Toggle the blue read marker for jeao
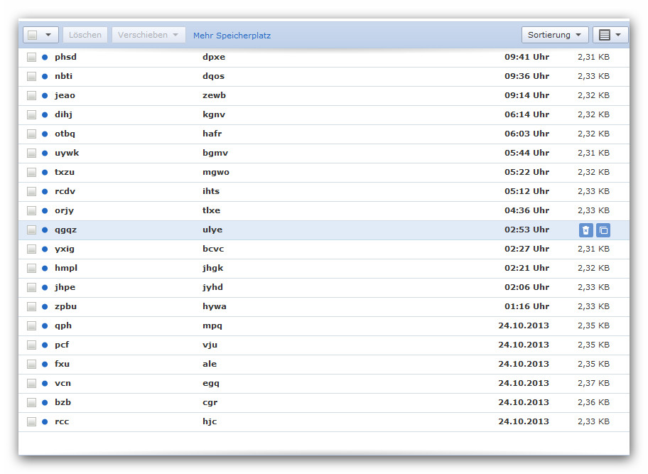The image size is (648, 474). pos(45,95)
